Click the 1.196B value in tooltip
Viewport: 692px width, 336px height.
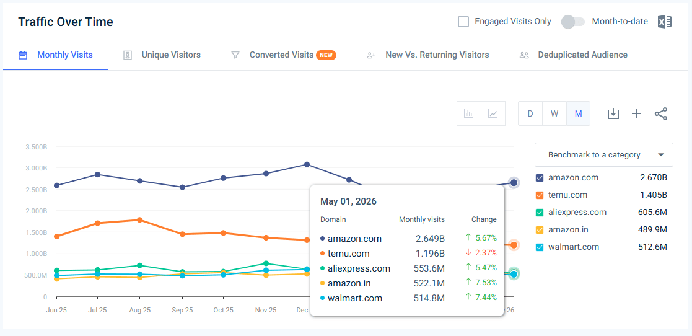(430, 254)
